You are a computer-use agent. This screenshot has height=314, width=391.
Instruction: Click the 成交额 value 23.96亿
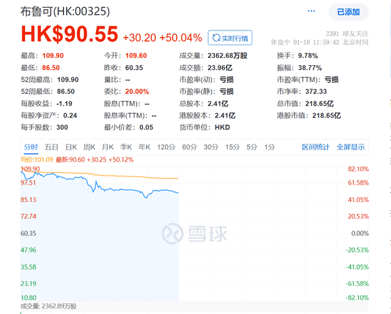coord(220,68)
